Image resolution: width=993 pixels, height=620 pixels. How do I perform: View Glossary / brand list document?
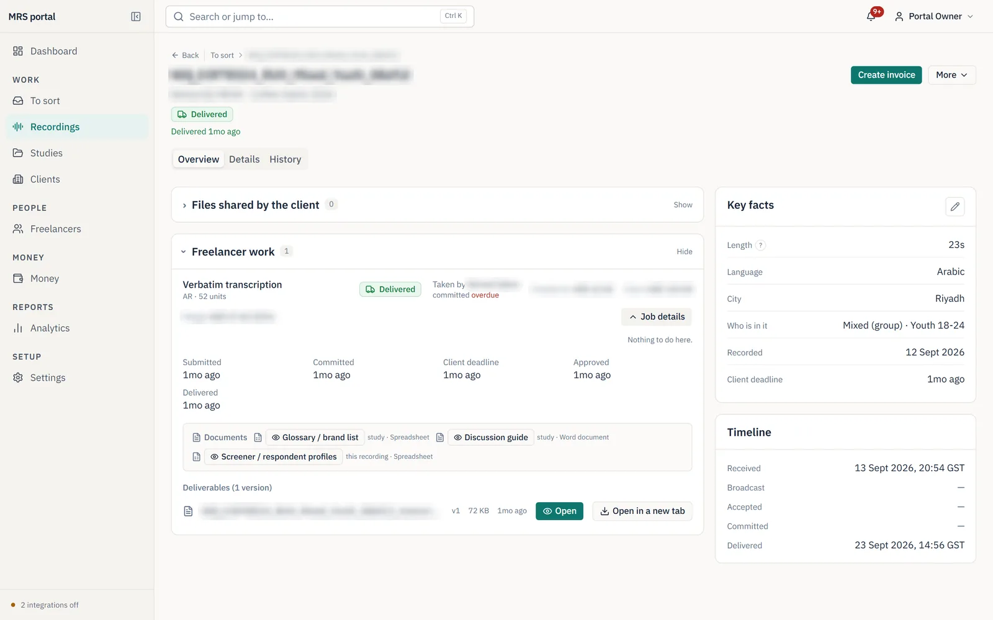point(315,438)
